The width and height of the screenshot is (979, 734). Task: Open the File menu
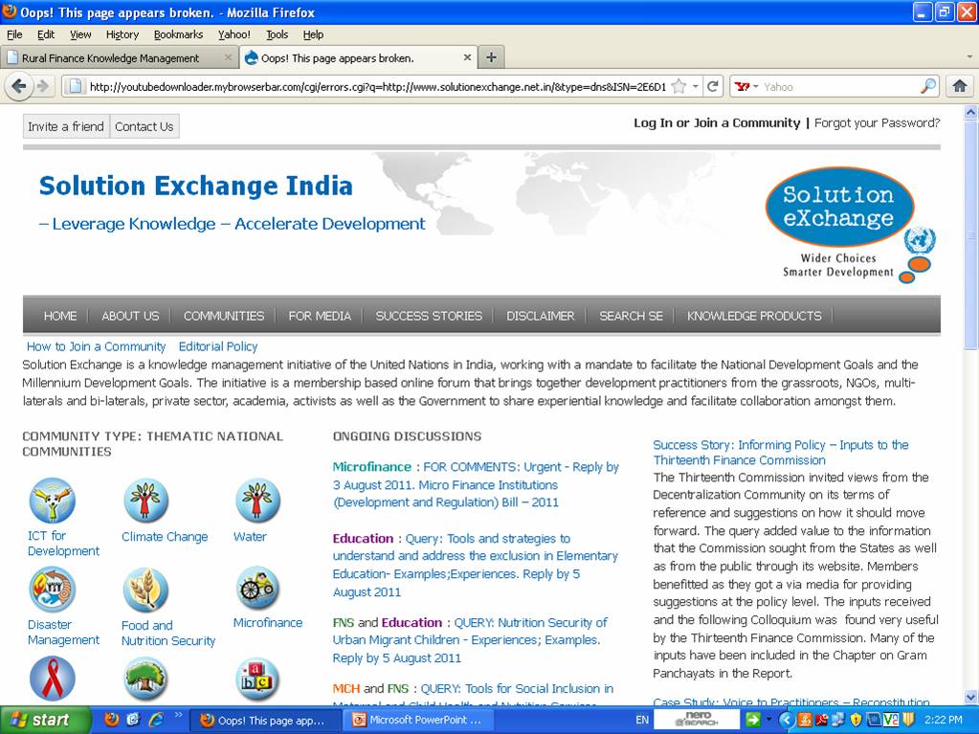pos(14,34)
